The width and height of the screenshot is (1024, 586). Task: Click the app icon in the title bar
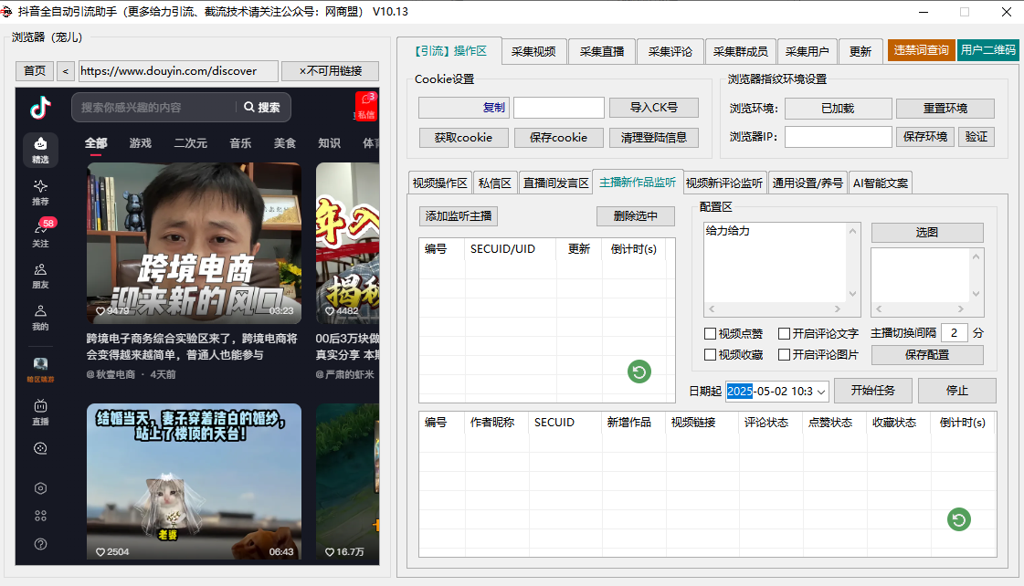coord(5,12)
